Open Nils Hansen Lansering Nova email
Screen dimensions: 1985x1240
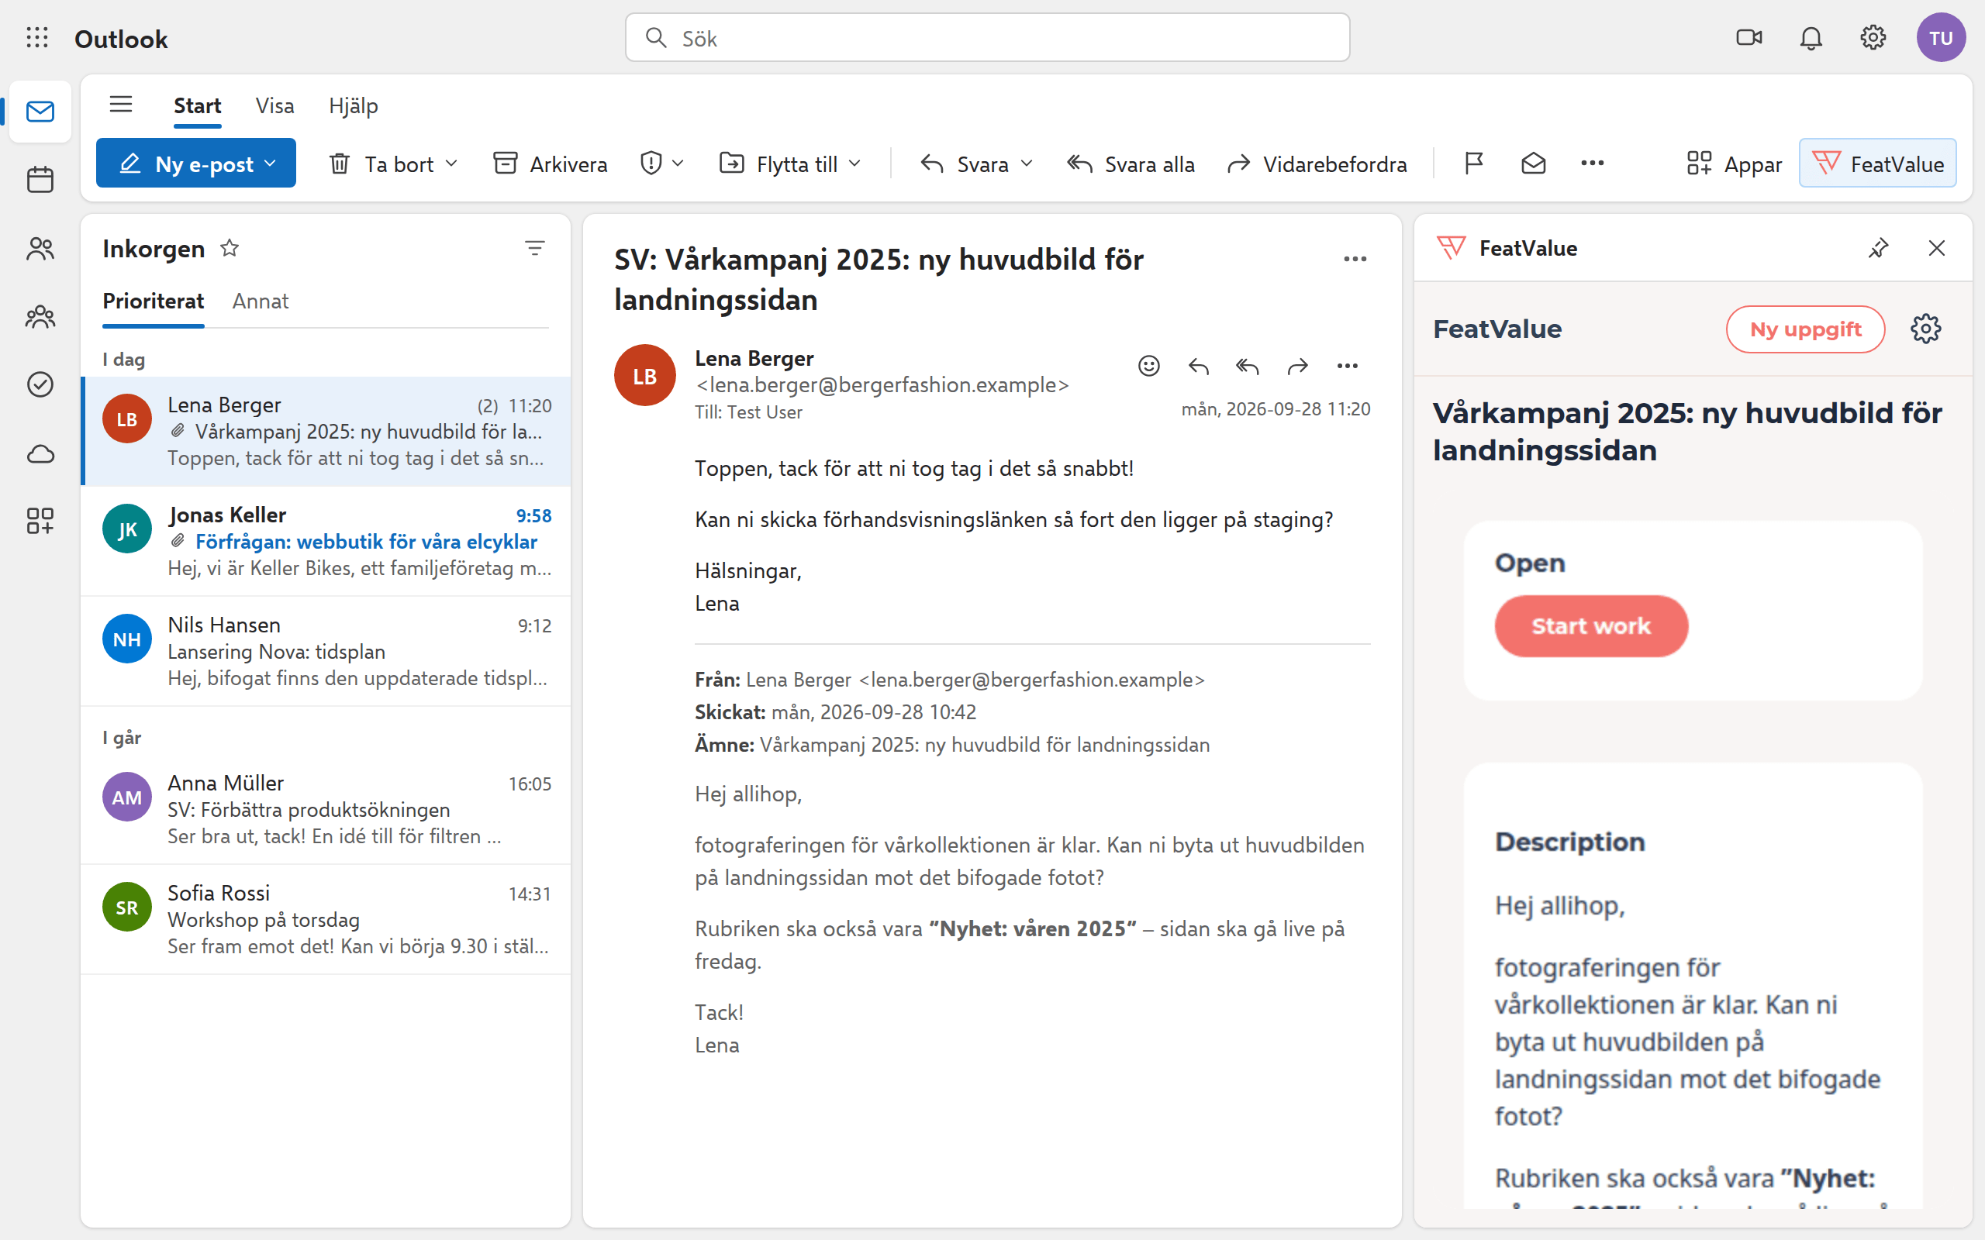tap(326, 651)
